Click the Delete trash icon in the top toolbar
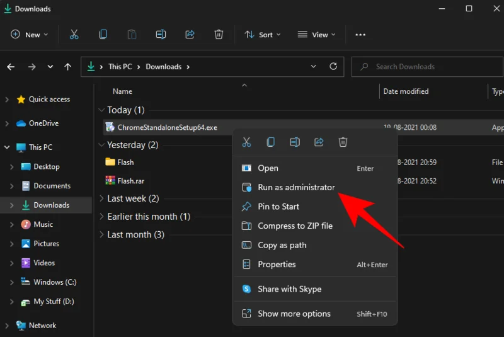 (219, 35)
